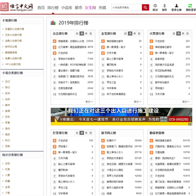Open 新书风云榜 panel novel scoring 38384
Screen dimensions: 196x196
(x=112, y=140)
